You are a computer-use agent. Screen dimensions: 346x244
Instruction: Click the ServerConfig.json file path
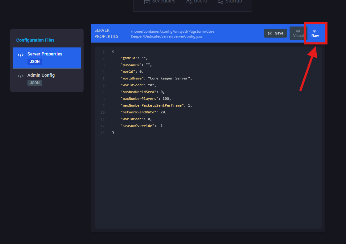coord(173,34)
